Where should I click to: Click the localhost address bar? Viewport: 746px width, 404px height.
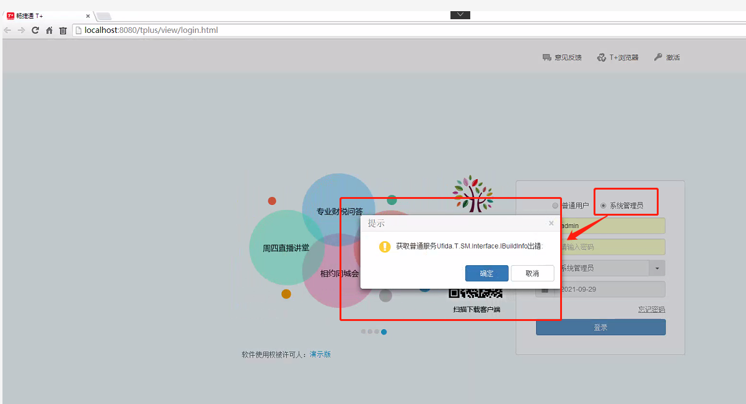click(x=409, y=30)
